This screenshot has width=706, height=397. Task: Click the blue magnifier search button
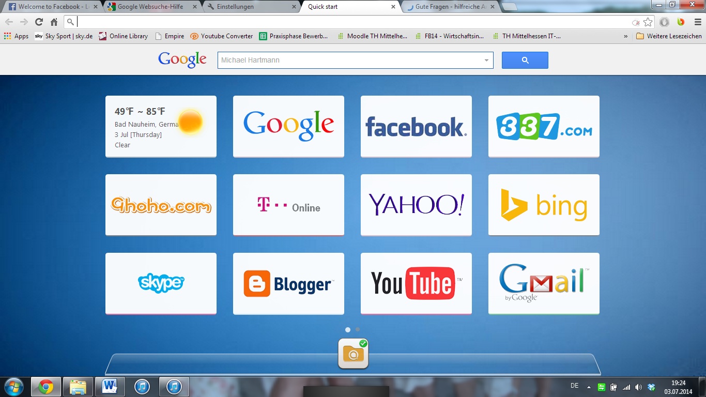pyautogui.click(x=525, y=60)
